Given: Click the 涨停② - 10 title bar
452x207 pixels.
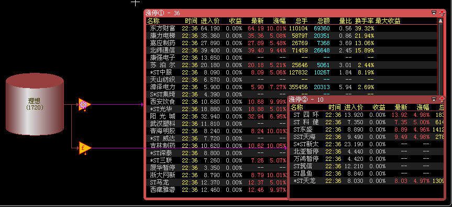Looking at the screenshot, I should pos(360,100).
